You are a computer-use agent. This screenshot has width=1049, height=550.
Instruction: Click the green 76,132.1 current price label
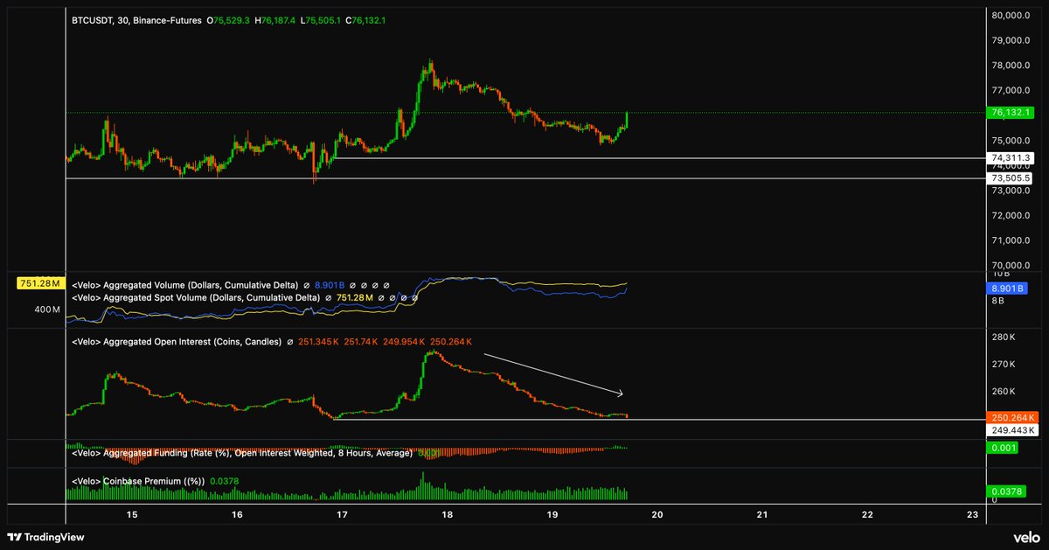click(x=1011, y=113)
